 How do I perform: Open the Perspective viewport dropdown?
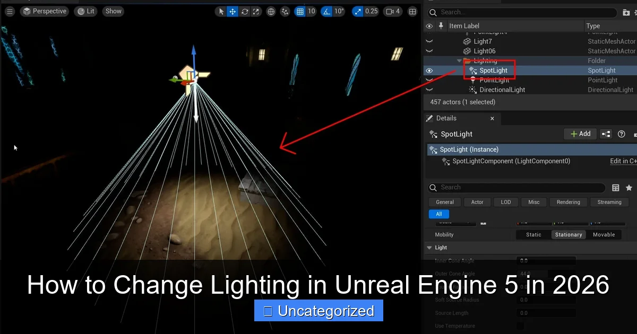coord(44,11)
